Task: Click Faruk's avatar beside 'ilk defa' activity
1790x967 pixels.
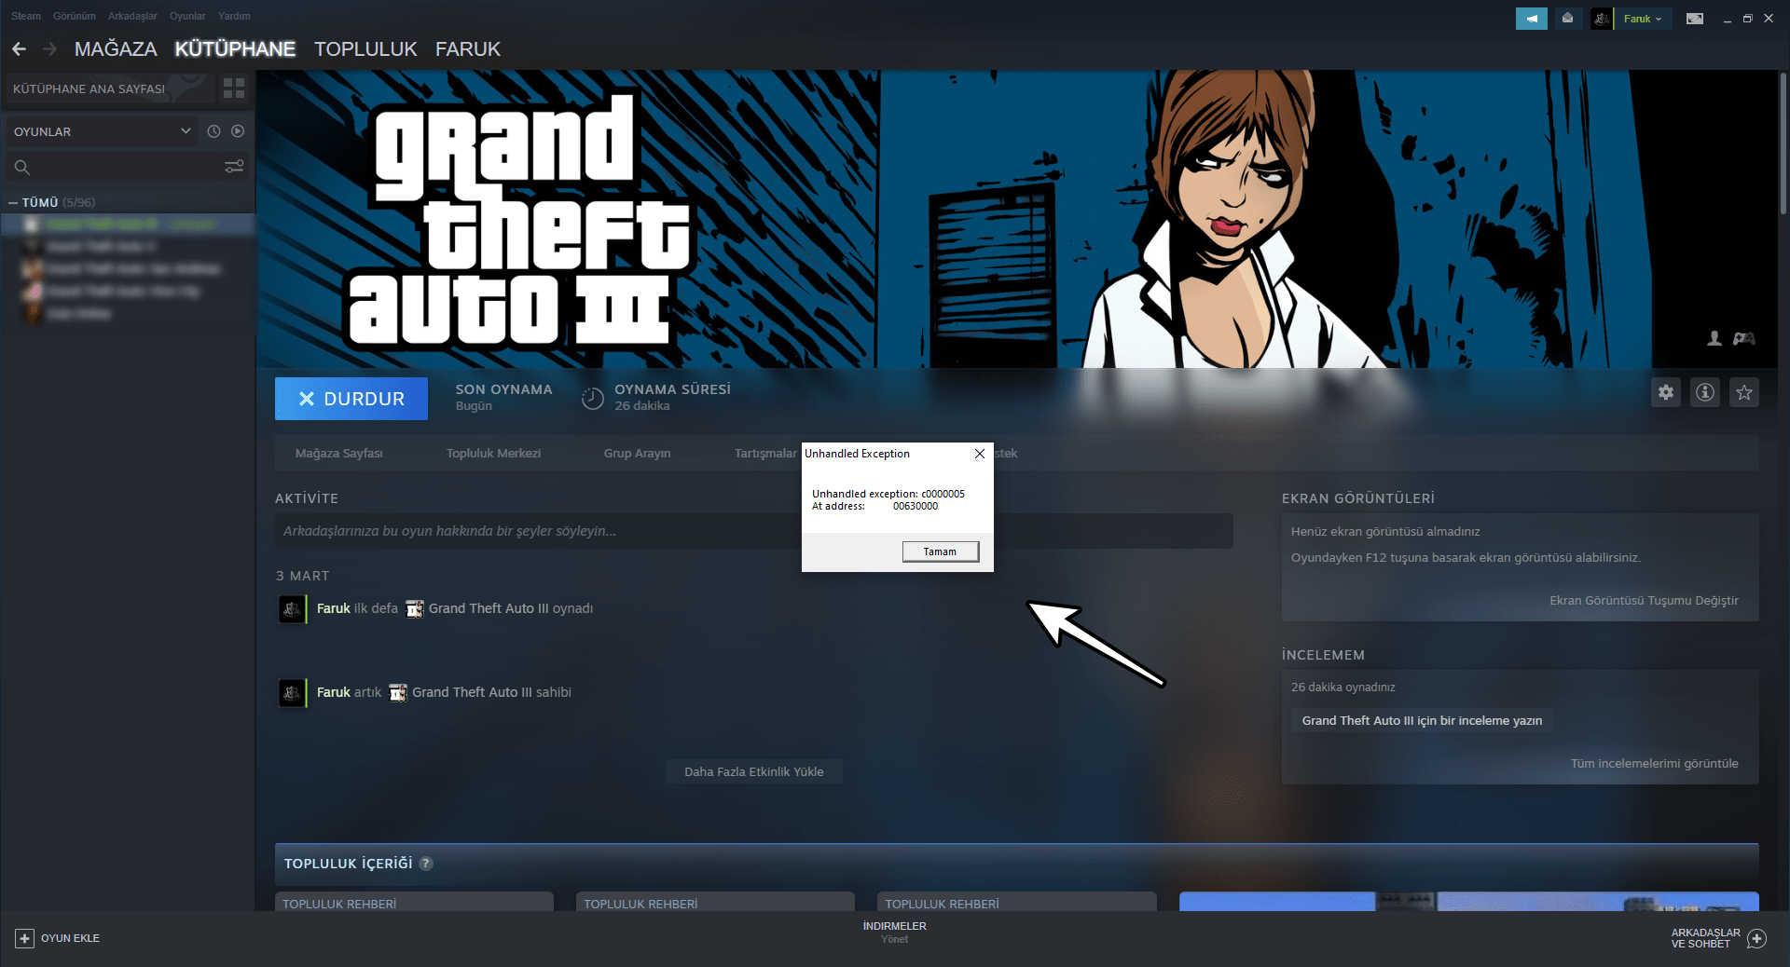Action: click(292, 609)
